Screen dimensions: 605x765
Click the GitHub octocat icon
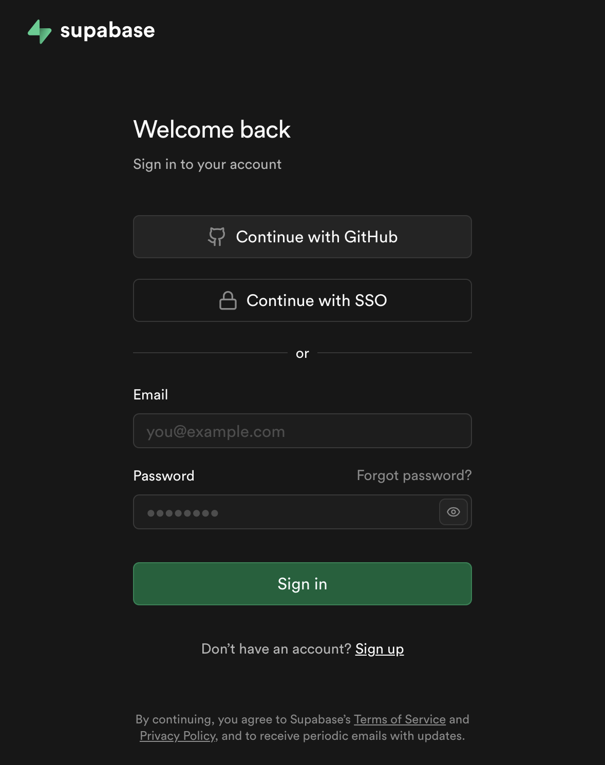coord(217,237)
